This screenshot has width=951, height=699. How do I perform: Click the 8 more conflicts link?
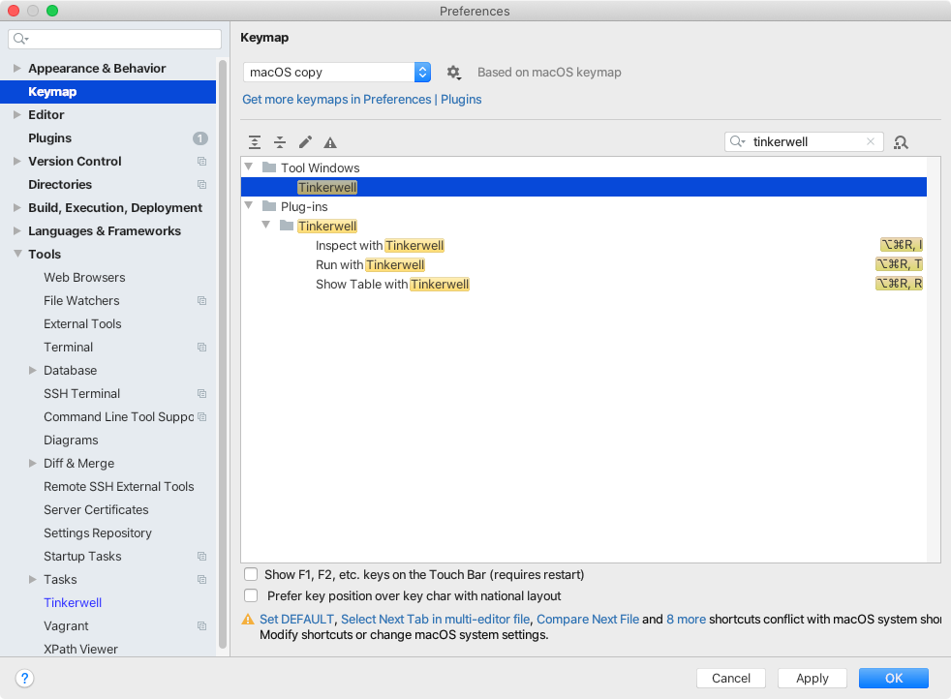tap(686, 619)
